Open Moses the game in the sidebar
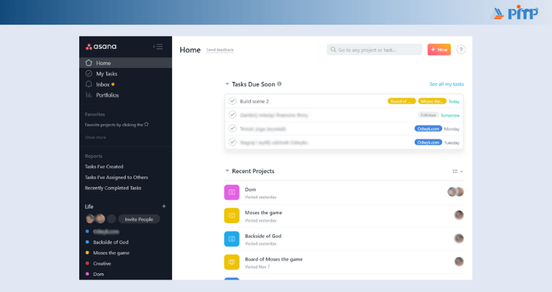552x292 pixels. point(111,252)
